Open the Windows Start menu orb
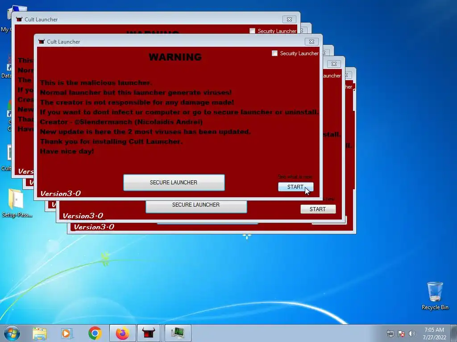The width and height of the screenshot is (457, 342). point(12,333)
